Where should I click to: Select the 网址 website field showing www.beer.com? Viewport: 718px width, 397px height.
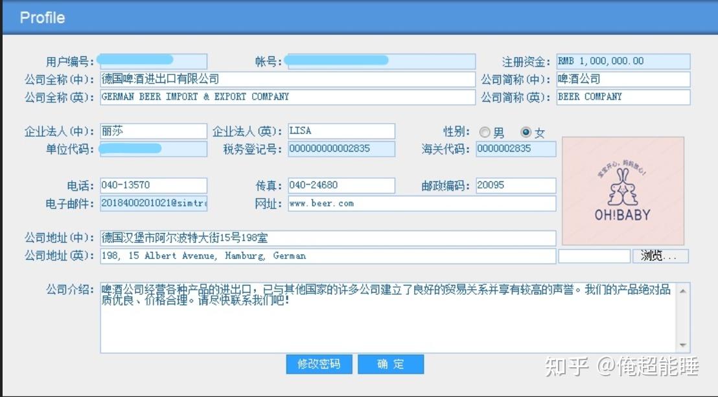click(421, 204)
